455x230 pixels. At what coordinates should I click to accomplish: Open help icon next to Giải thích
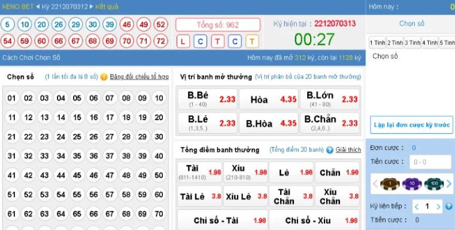pos(330,150)
